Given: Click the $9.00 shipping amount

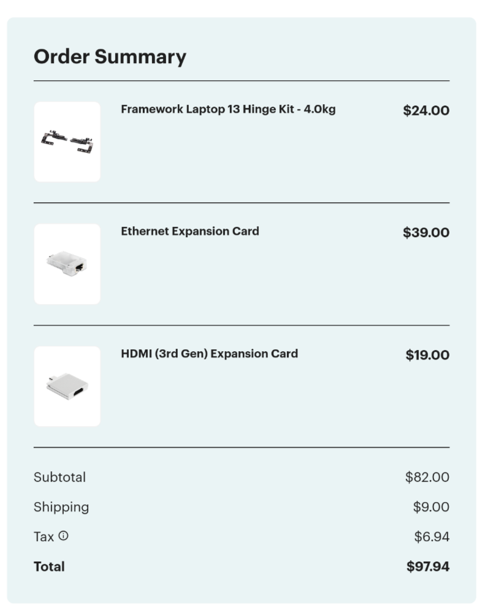Looking at the screenshot, I should coord(431,507).
